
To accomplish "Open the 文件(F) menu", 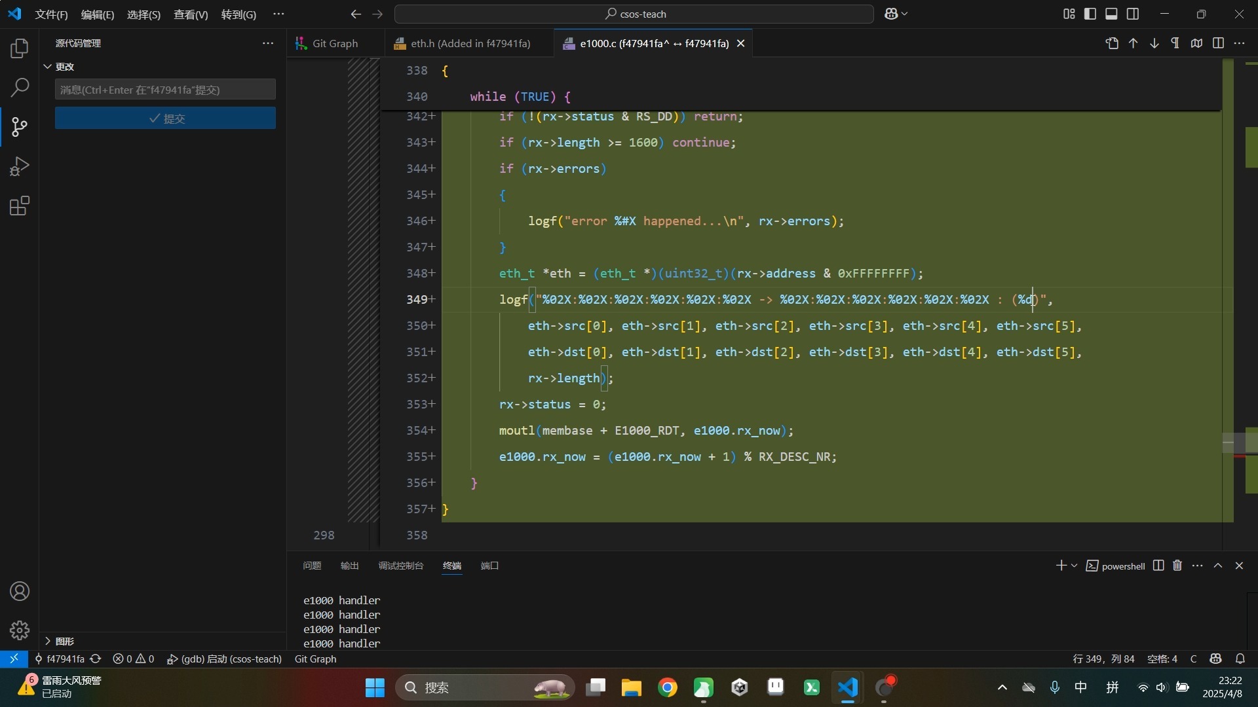I will pos(51,14).
